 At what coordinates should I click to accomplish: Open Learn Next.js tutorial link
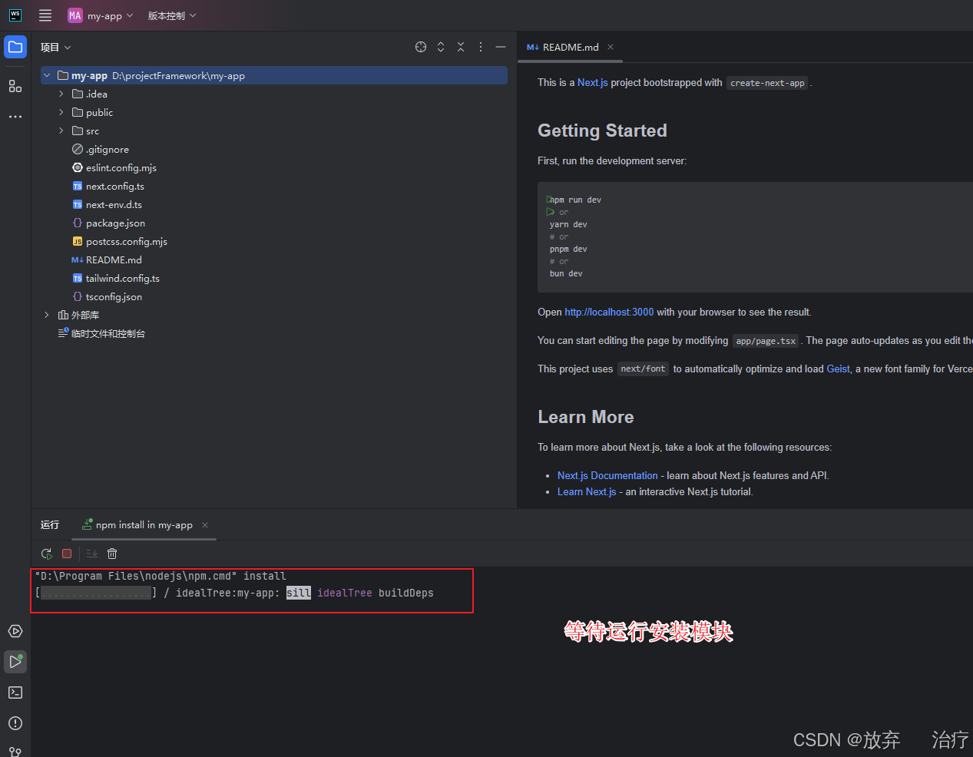tap(587, 492)
